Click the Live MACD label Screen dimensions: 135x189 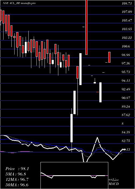click(x=114, y=182)
